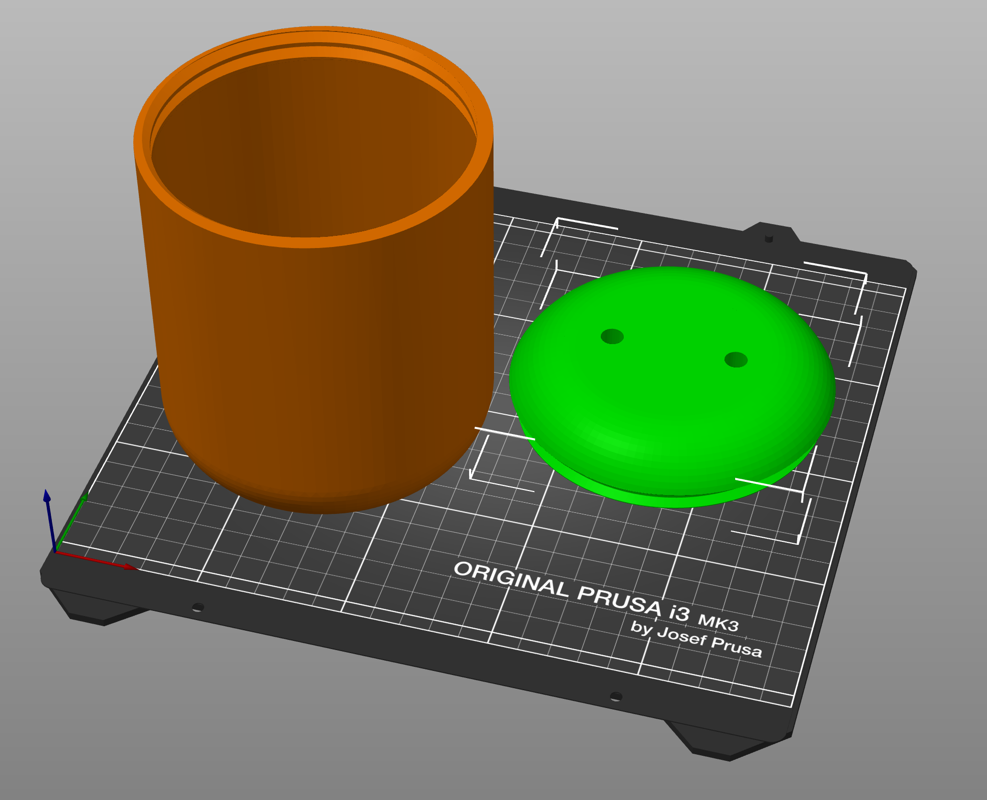Click the front-left screw hole on bed edge
Screen dimensions: 987x800
198,607
